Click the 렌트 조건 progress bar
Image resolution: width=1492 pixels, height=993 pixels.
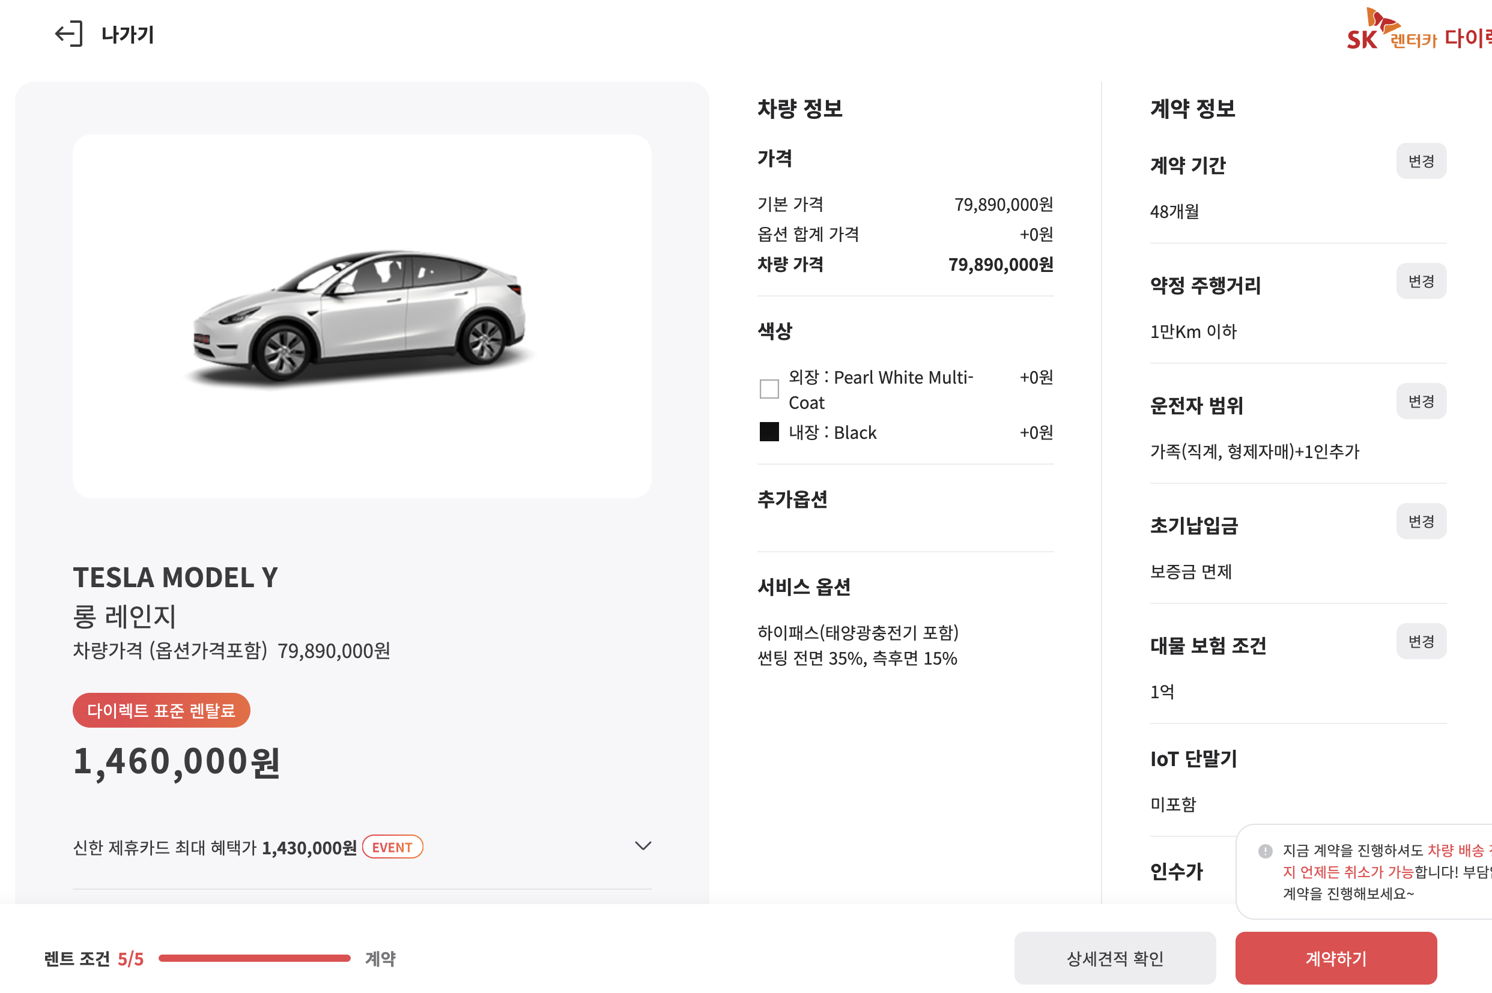tap(254, 958)
